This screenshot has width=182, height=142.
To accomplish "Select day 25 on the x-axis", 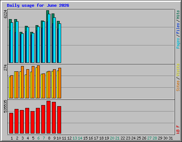I will pyautogui.click(x=139, y=138).
